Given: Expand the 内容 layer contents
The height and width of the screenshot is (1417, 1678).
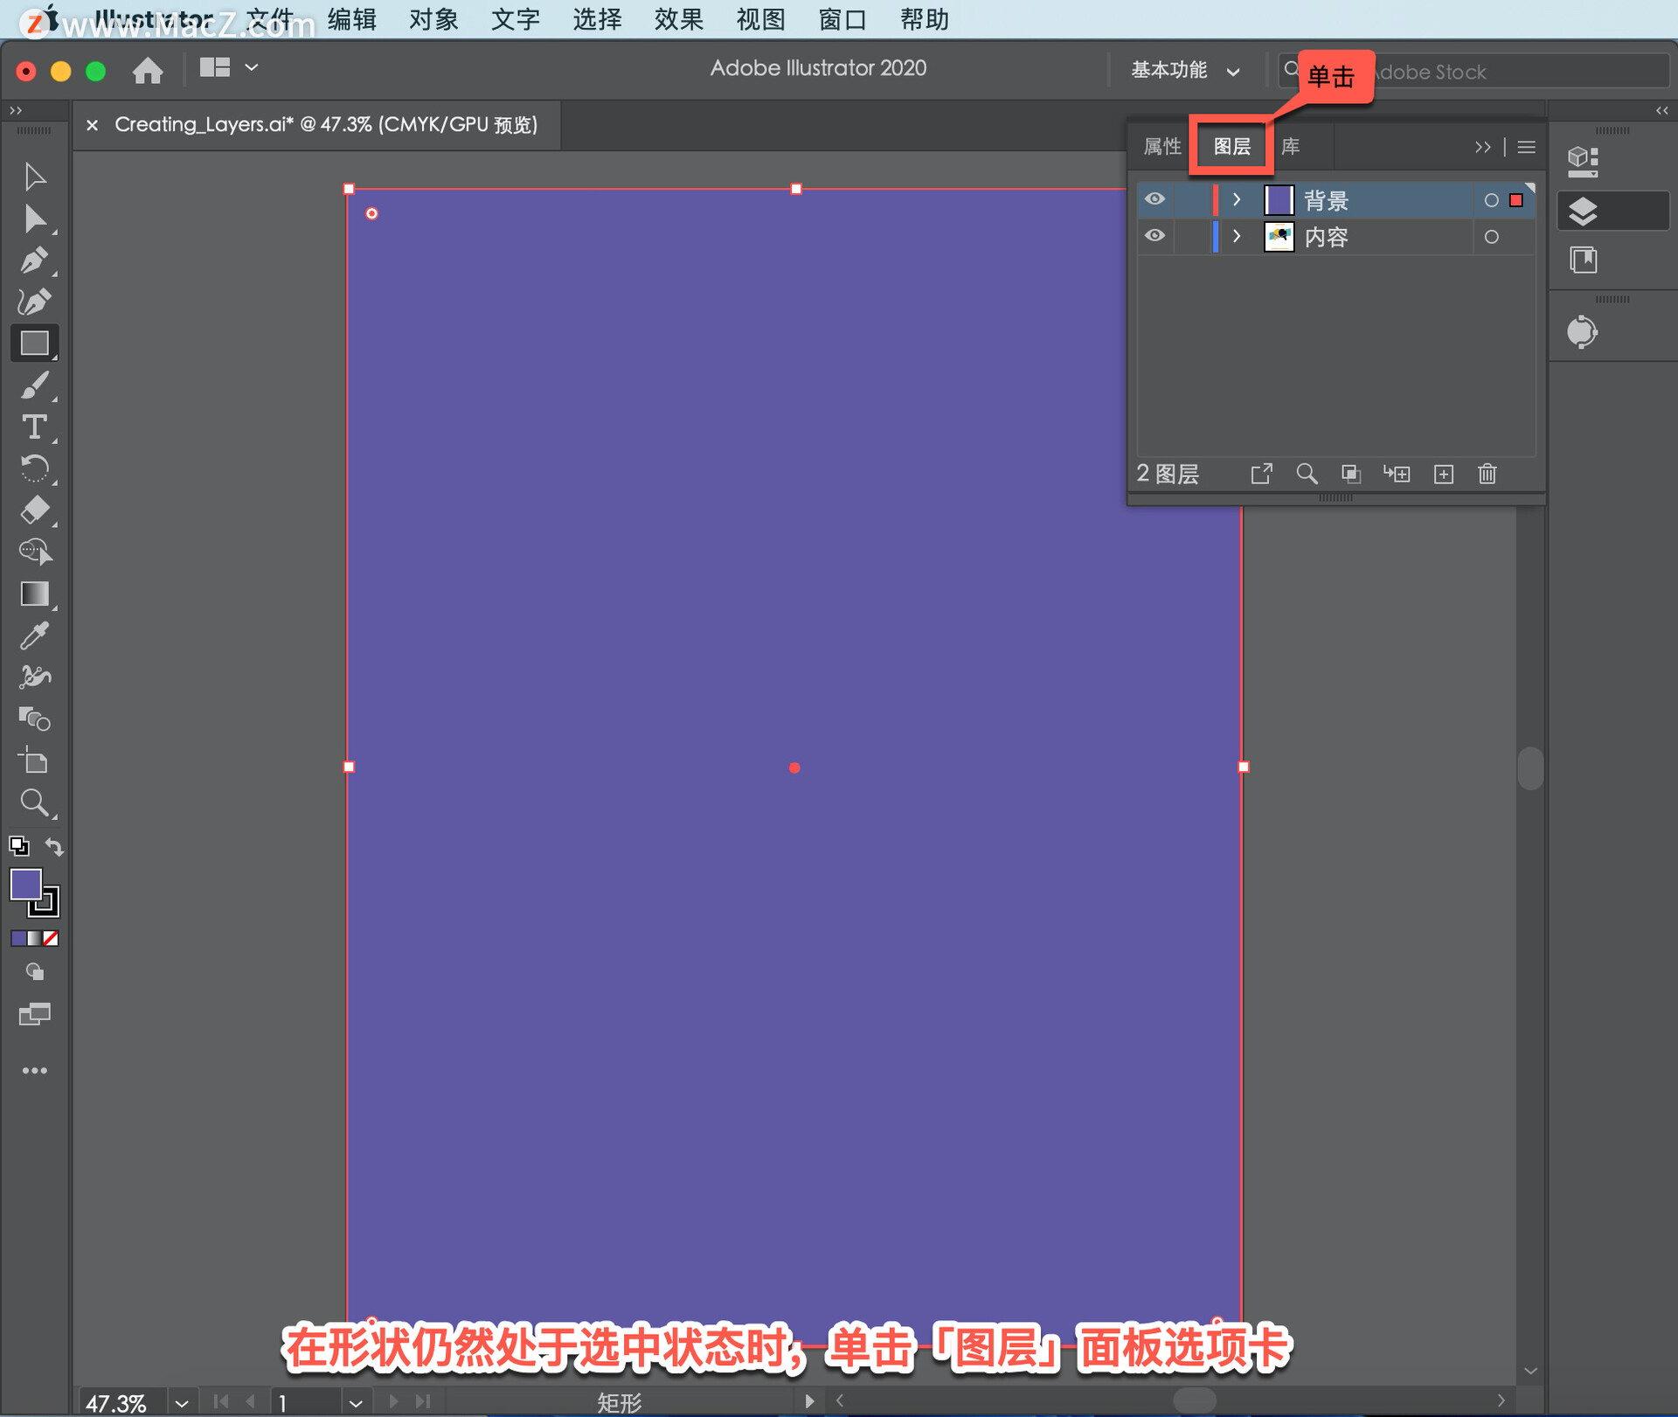Looking at the screenshot, I should [x=1237, y=237].
